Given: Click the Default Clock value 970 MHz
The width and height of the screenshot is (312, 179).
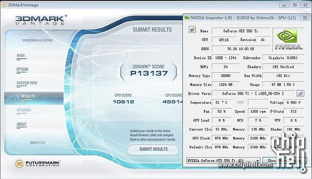Looking at the screenshot, I should (x=221, y=147).
